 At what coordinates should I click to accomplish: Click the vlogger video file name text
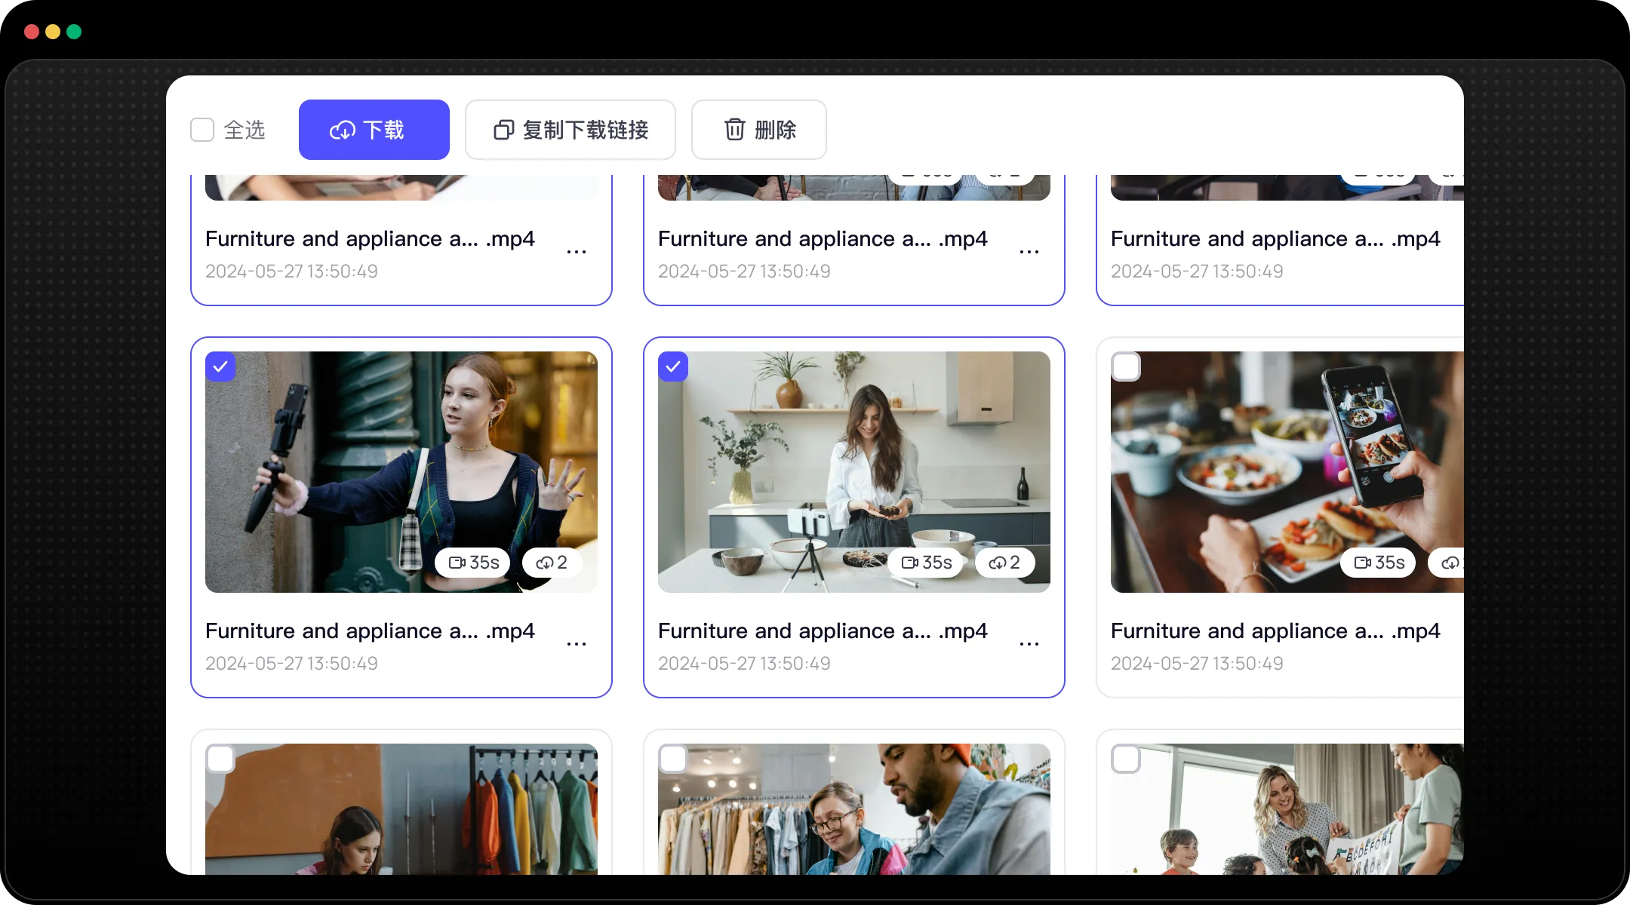(x=370, y=630)
